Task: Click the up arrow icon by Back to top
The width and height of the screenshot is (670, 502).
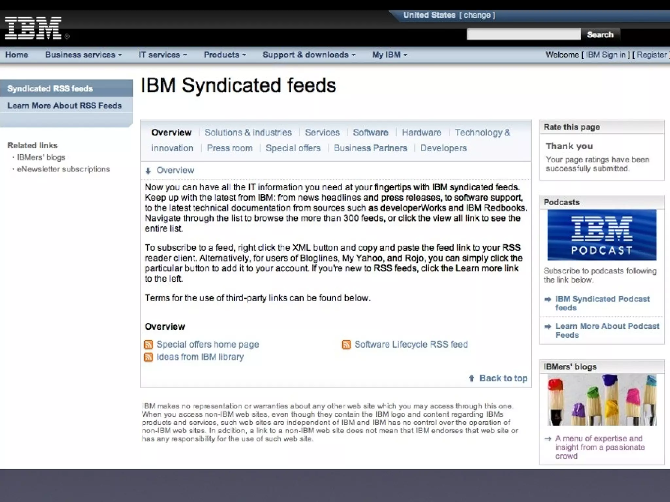Action: click(x=471, y=378)
